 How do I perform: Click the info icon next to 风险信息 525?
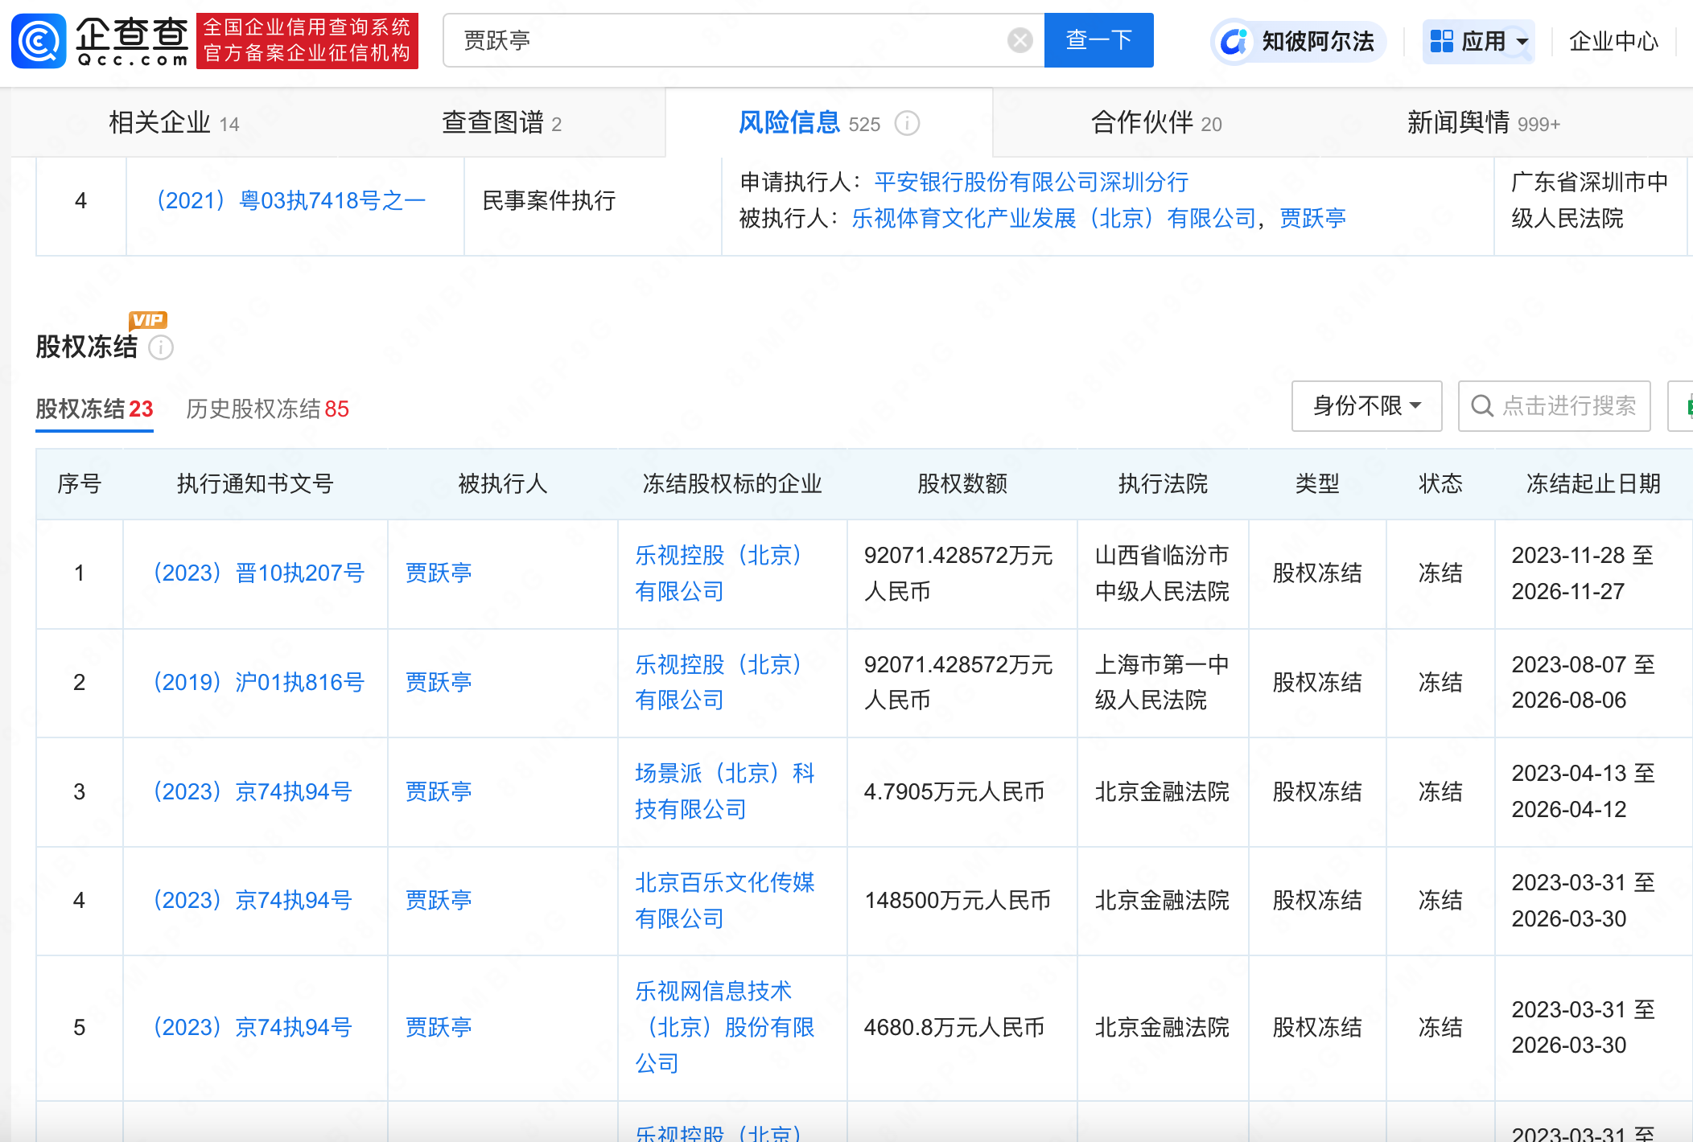pyautogui.click(x=907, y=123)
